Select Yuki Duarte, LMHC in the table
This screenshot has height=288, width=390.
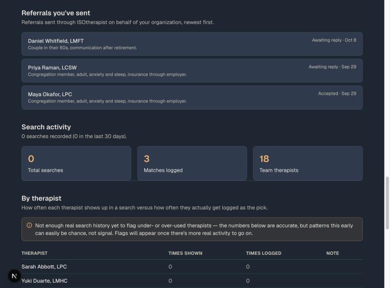[44, 281]
